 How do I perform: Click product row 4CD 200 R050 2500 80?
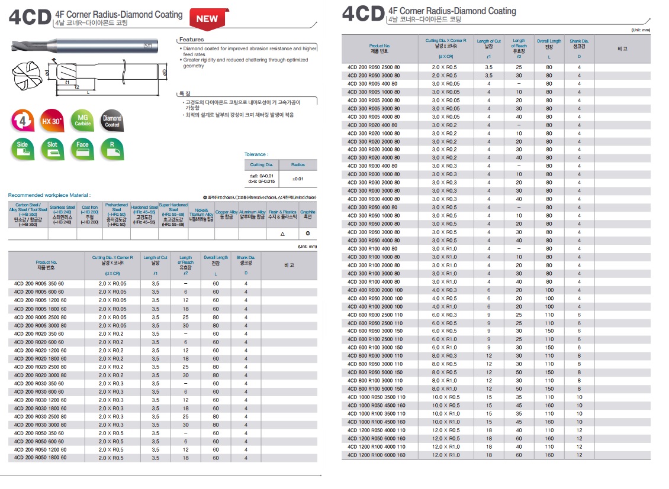[x=496, y=67]
